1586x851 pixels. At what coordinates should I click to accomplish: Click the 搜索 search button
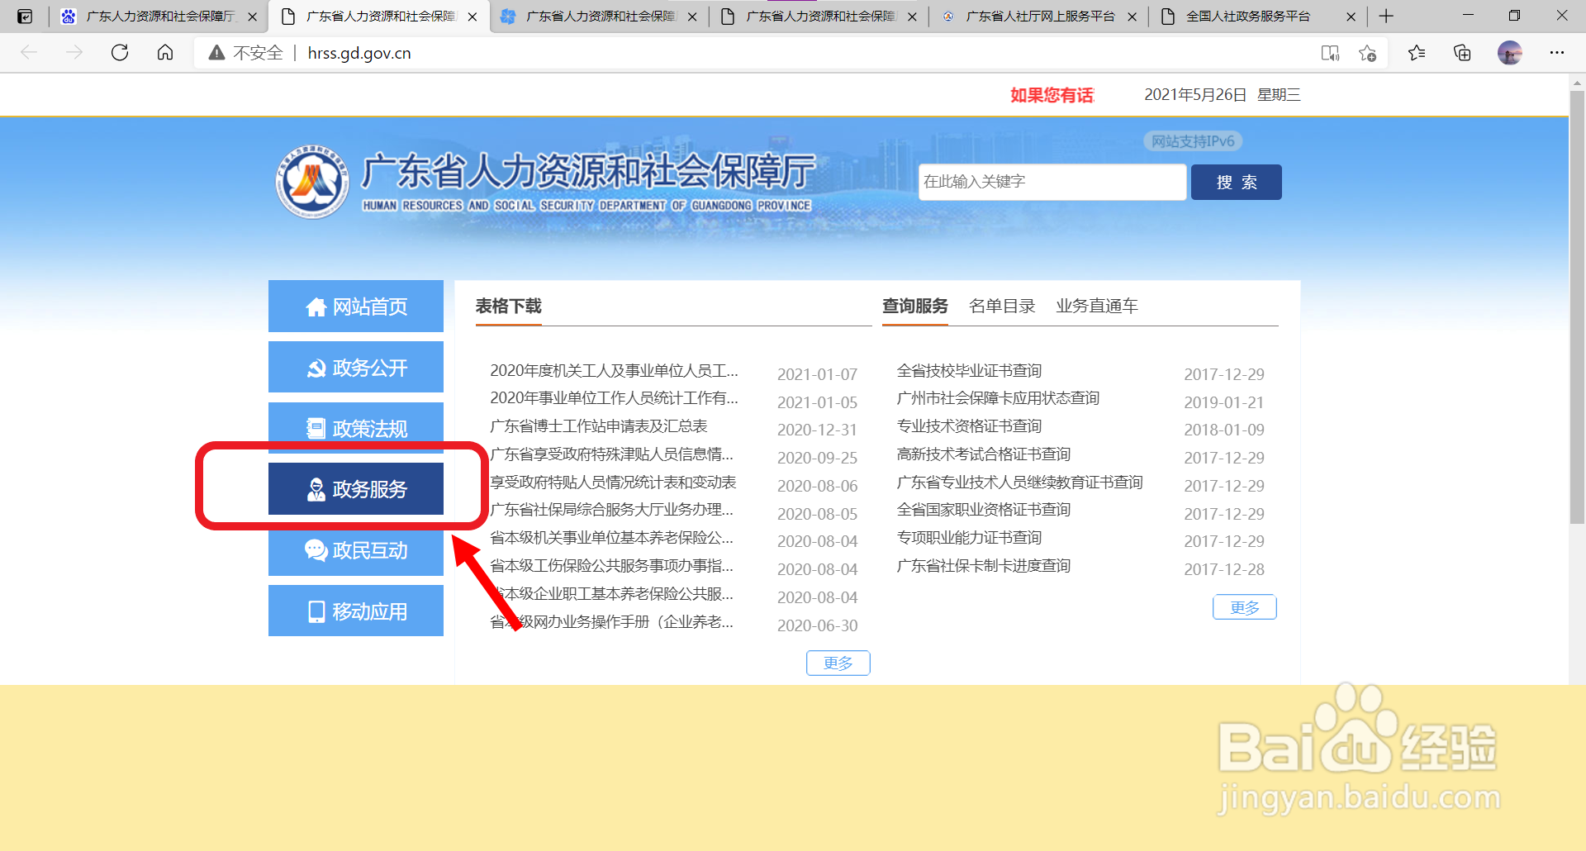[1237, 182]
